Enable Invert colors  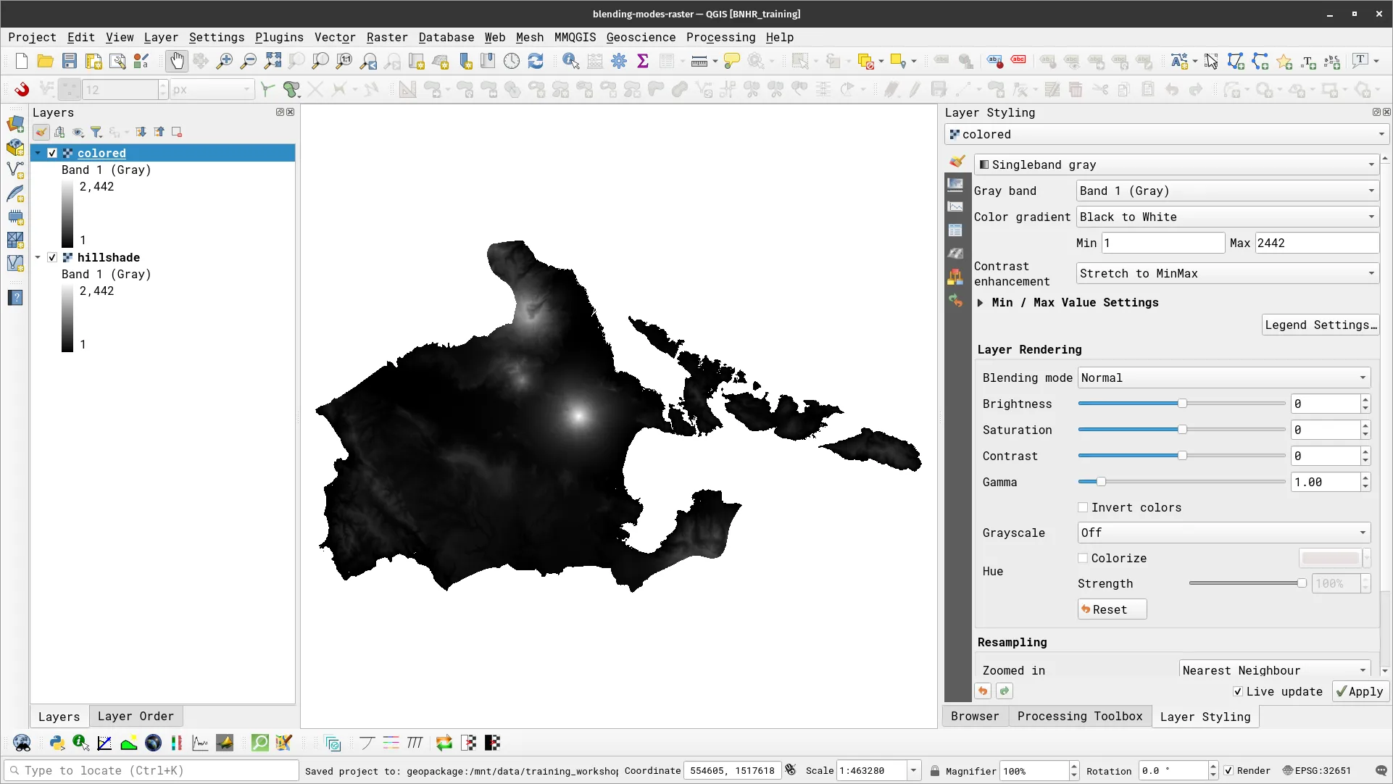[x=1083, y=507]
